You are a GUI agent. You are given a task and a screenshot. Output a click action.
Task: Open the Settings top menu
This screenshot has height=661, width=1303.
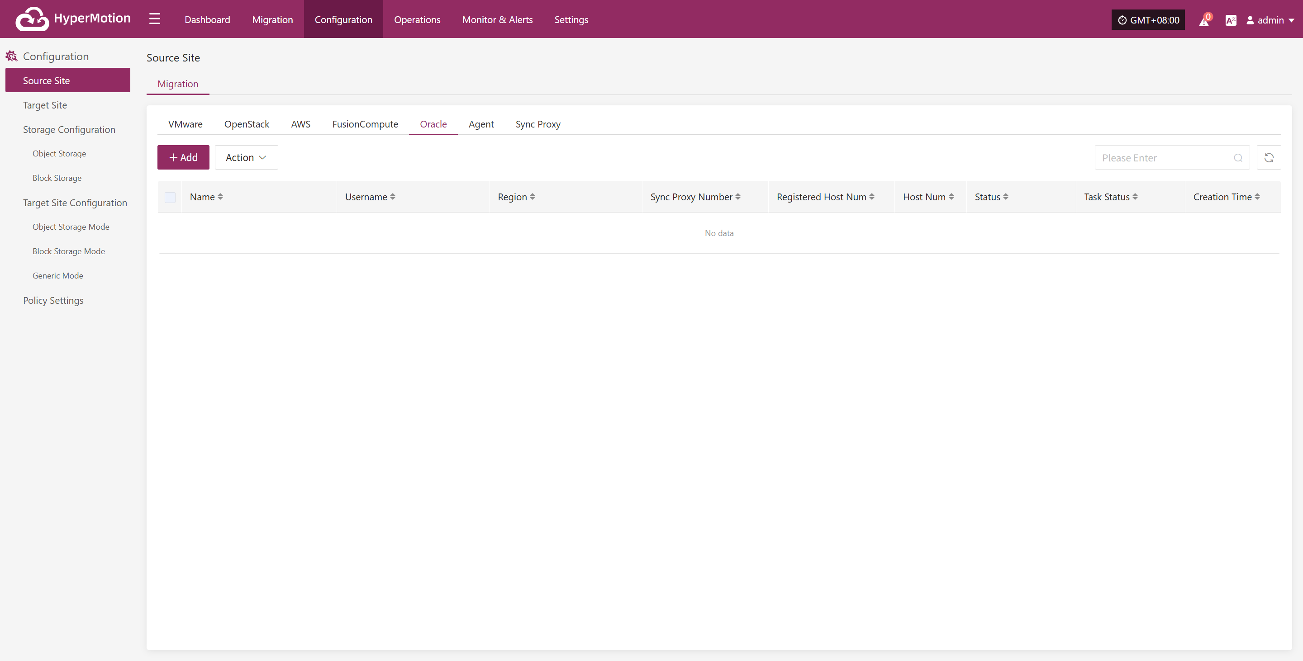coord(571,19)
